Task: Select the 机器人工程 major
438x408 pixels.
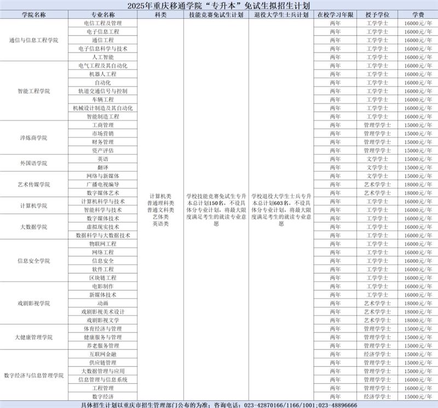Action: click(103, 74)
